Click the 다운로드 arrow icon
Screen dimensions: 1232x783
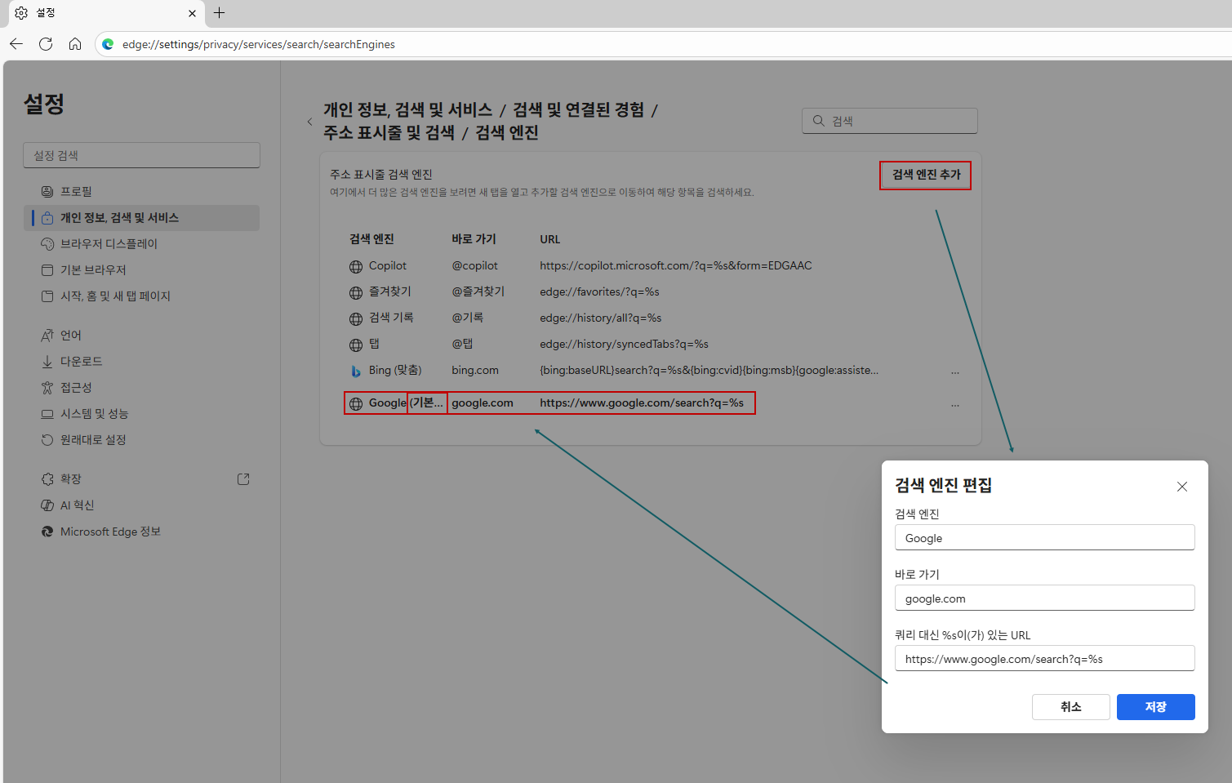click(x=47, y=361)
